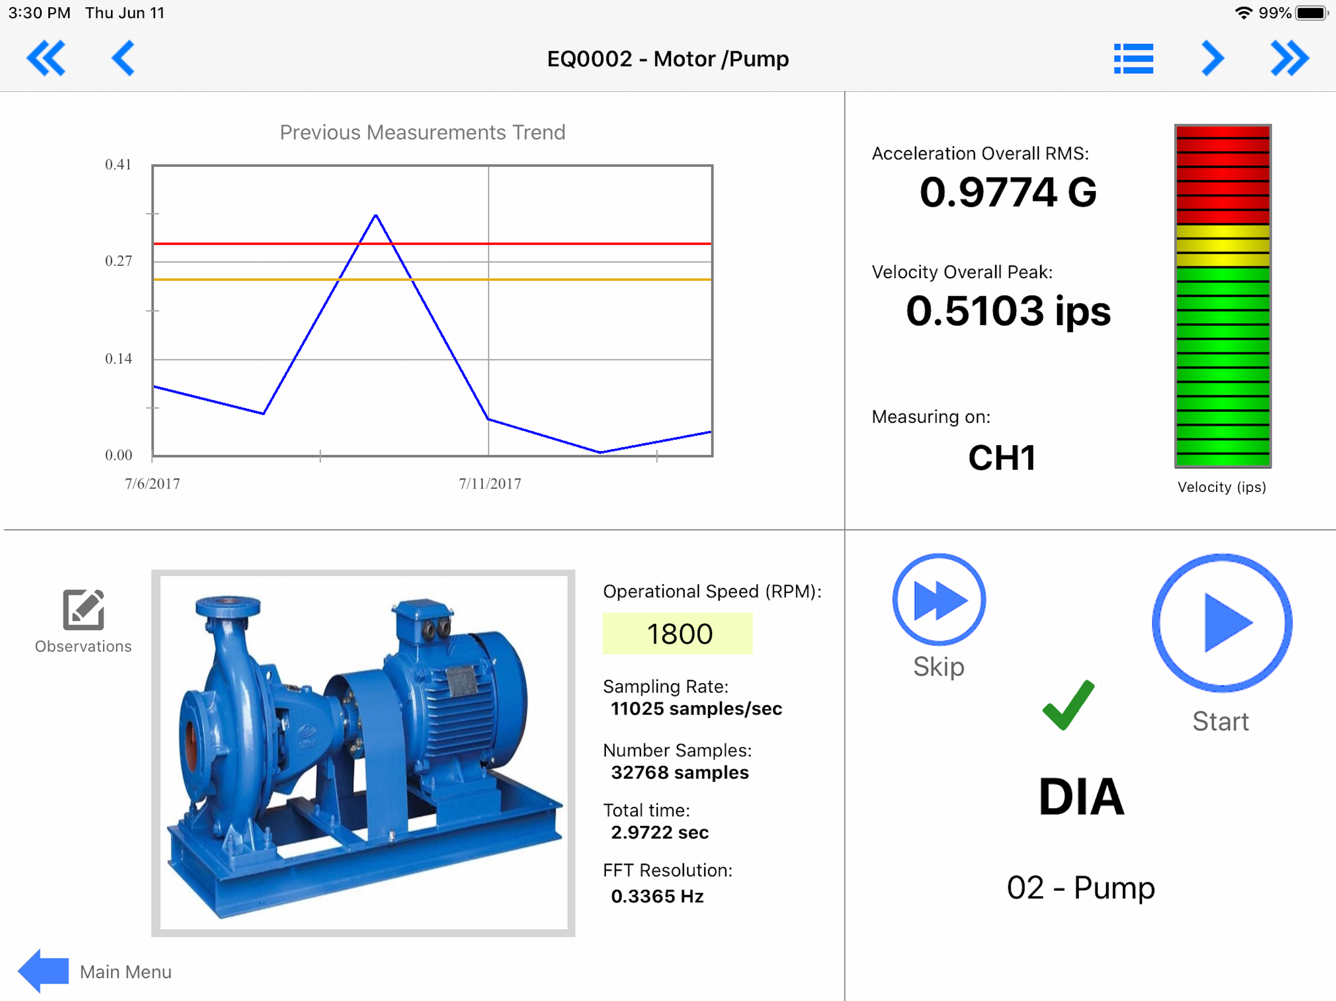The height and width of the screenshot is (1001, 1336).
Task: Tap the 0.9774 G acceleration reading
Action: tap(1007, 193)
